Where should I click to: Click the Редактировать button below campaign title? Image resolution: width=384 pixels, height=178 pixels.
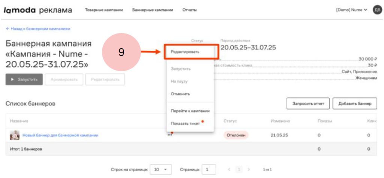coord(105,80)
